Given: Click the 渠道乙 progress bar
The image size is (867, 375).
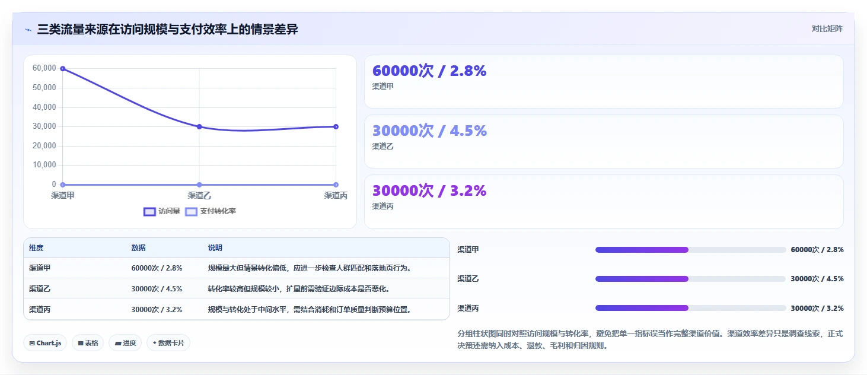Looking at the screenshot, I should pos(690,279).
